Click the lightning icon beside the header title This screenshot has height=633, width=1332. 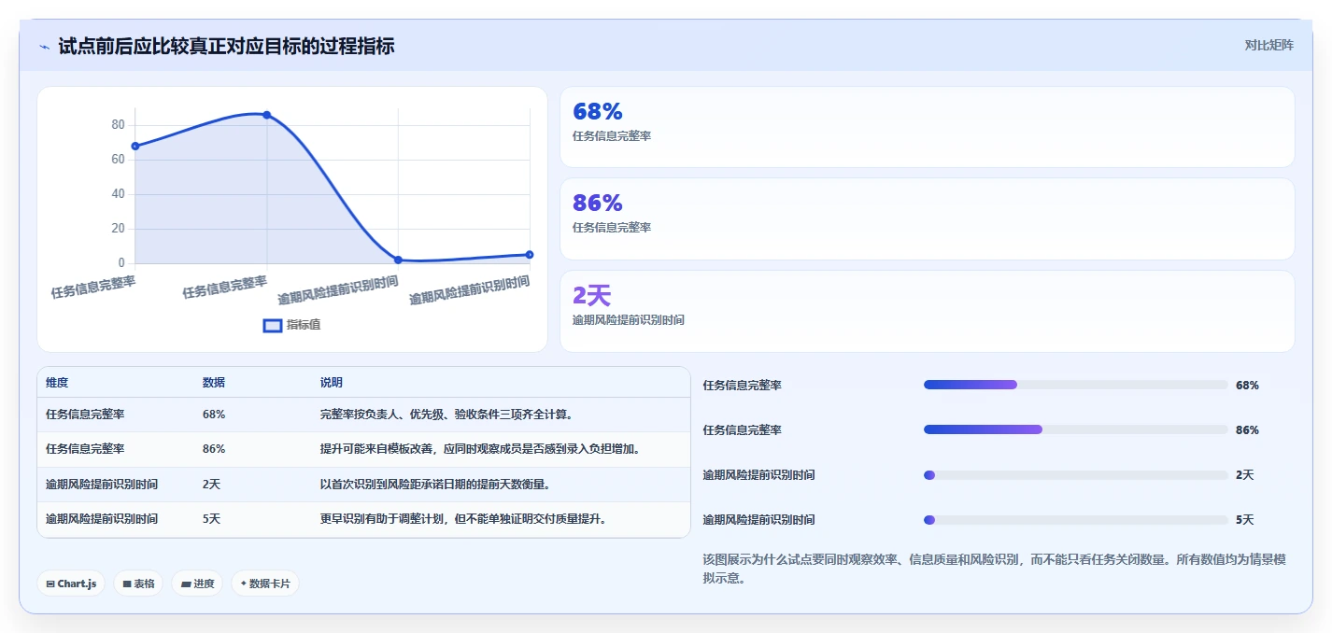[44, 46]
